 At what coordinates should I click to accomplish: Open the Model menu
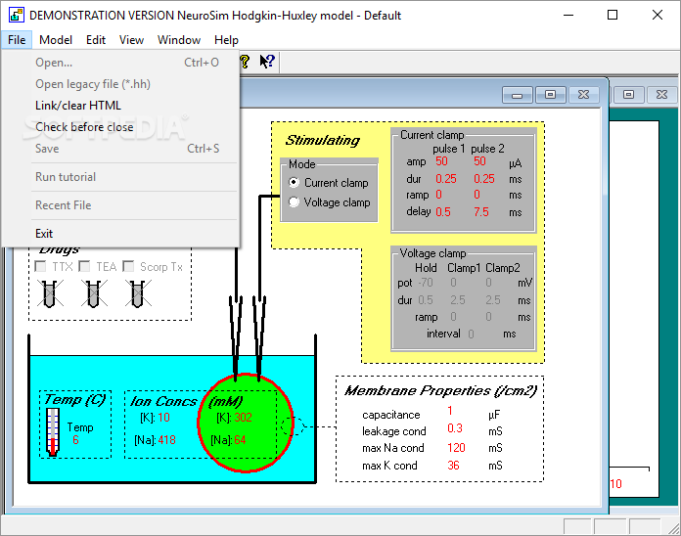[56, 40]
